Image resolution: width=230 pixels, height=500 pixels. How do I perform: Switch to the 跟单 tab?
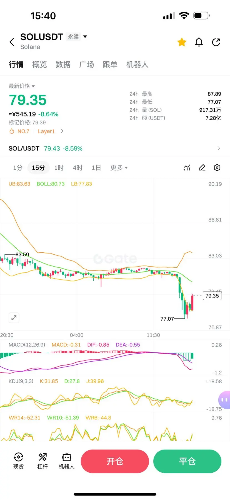[x=110, y=65]
